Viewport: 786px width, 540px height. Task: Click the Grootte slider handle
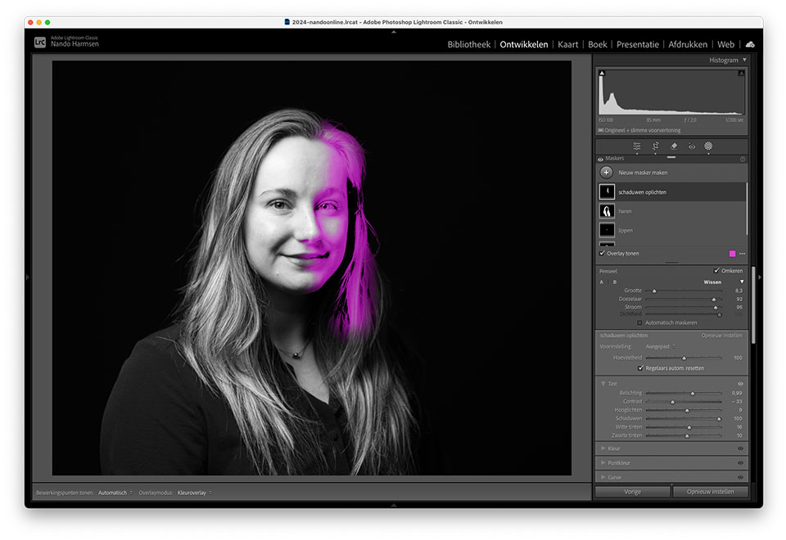coord(654,291)
